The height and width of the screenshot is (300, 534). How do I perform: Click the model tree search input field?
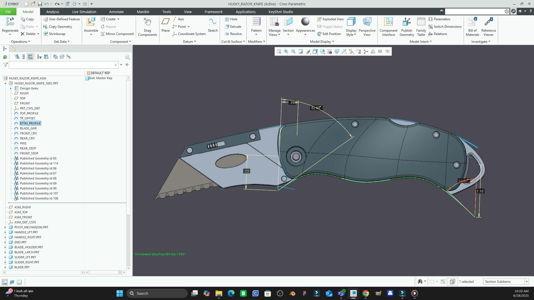(x=63, y=65)
